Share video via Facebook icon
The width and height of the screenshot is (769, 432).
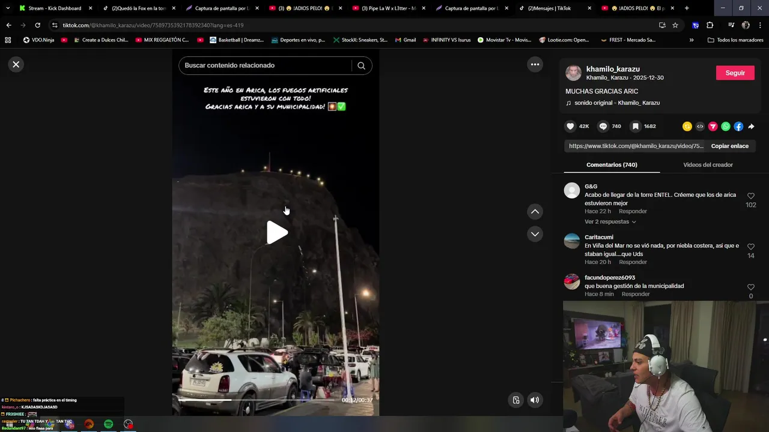(738, 127)
